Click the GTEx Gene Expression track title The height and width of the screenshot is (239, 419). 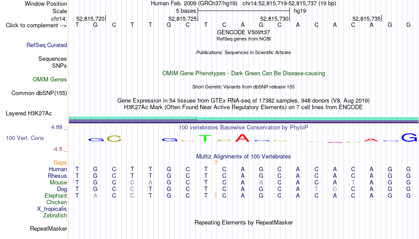click(x=243, y=100)
